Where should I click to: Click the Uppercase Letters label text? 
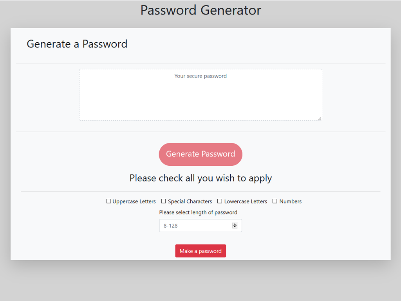point(134,201)
